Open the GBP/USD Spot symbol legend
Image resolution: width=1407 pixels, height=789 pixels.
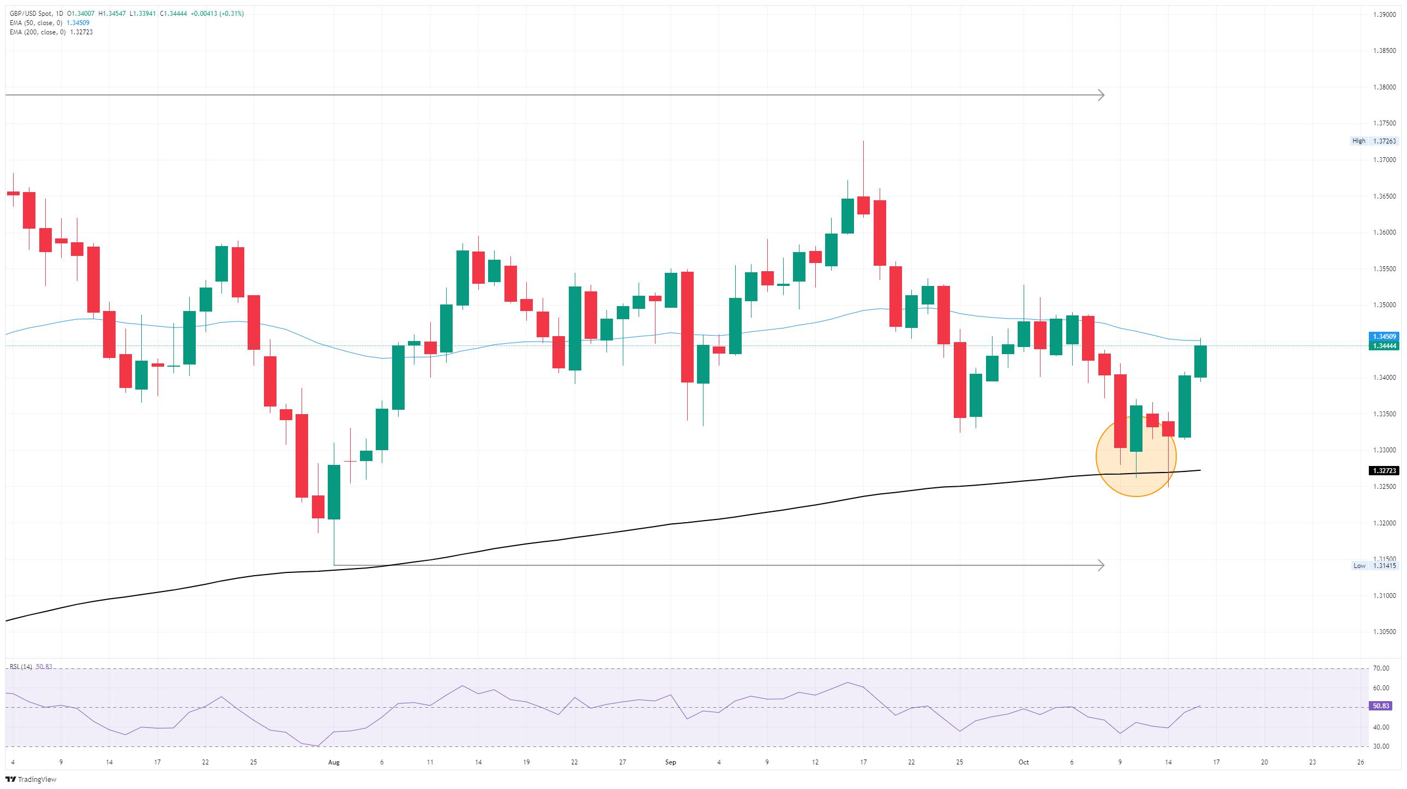(x=35, y=14)
